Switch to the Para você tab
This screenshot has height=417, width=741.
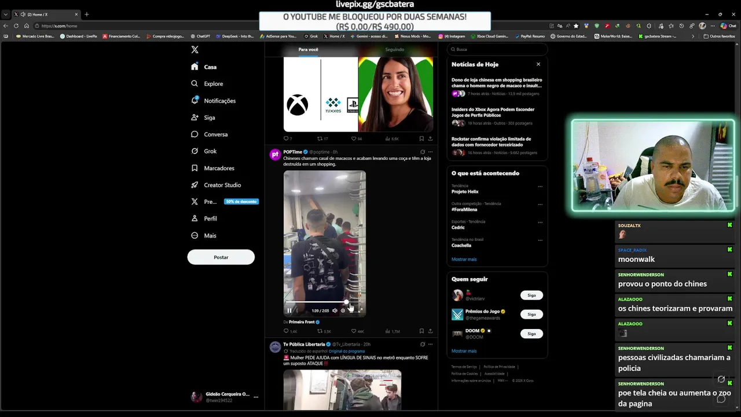click(x=308, y=49)
